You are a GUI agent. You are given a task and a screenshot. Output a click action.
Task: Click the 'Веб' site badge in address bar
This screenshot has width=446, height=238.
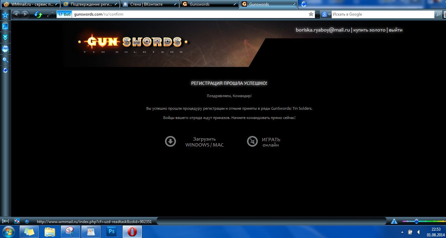64,14
